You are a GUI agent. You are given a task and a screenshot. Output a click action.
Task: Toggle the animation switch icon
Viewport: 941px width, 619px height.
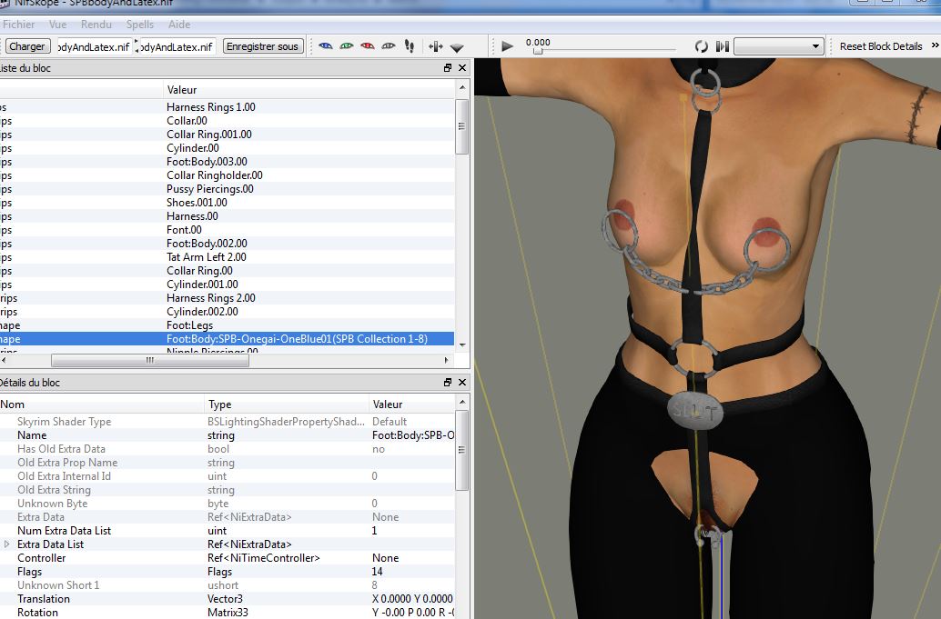click(723, 46)
